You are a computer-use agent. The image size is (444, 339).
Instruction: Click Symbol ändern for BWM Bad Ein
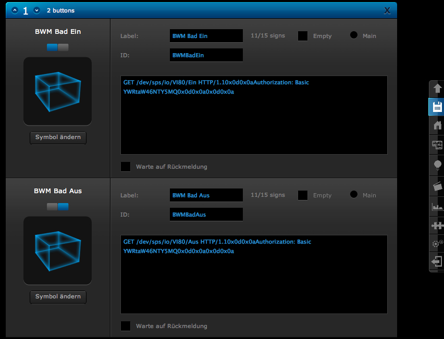click(58, 137)
